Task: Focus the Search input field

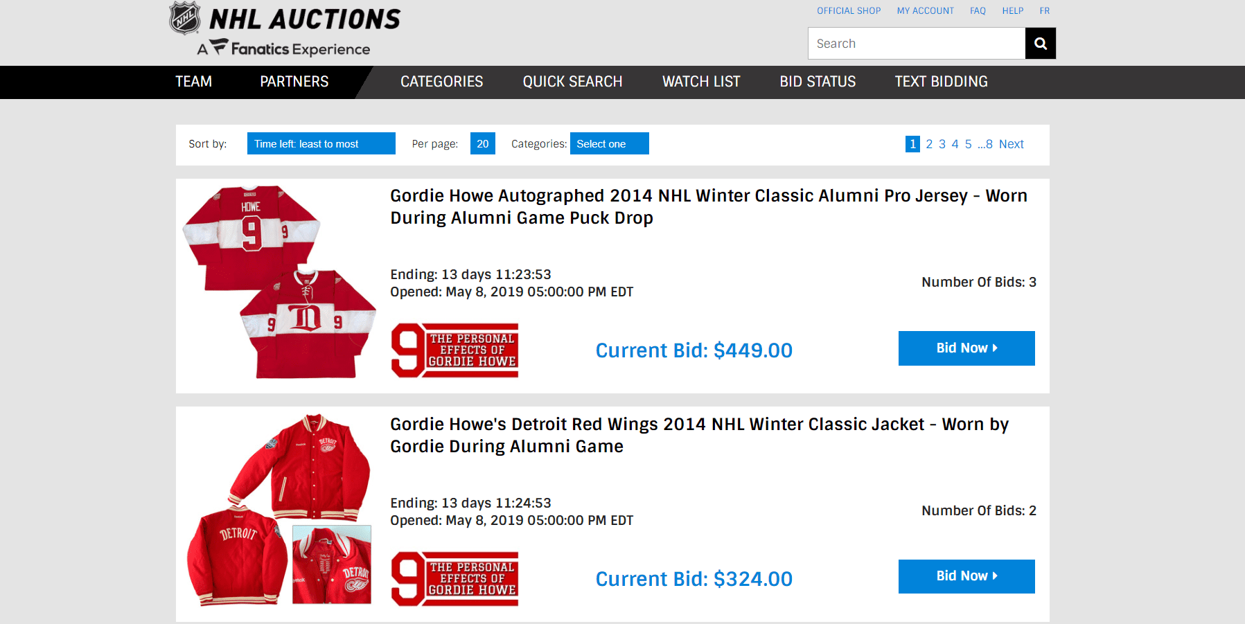Action: coord(917,44)
